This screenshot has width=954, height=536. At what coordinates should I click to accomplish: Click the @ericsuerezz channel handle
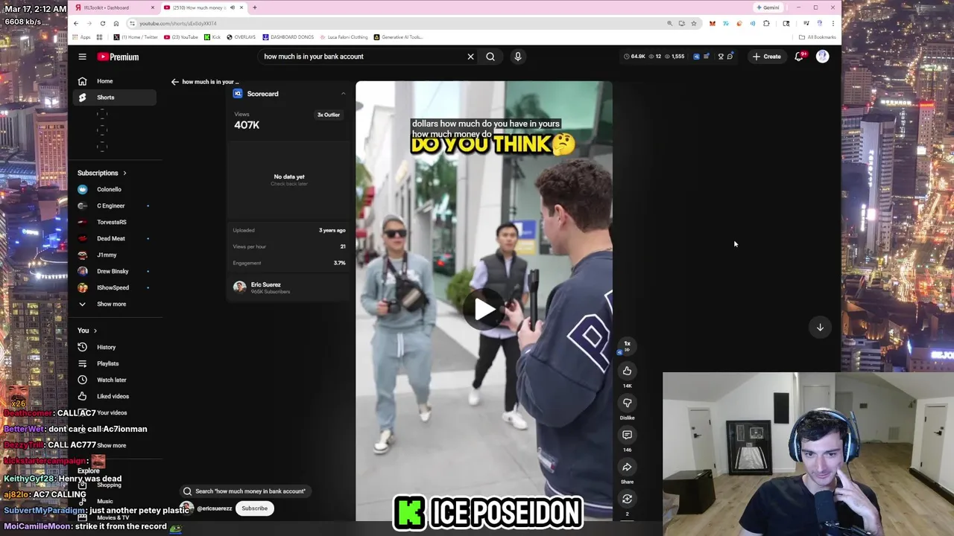(214, 508)
